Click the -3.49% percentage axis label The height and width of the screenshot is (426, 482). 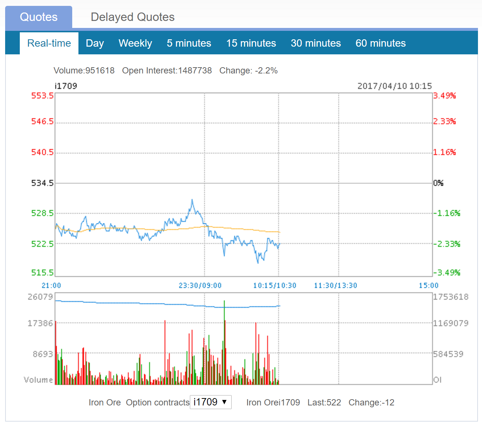click(447, 272)
